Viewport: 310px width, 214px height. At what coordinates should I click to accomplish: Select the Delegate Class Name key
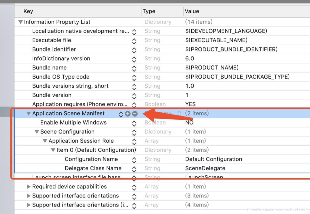pos(93,168)
